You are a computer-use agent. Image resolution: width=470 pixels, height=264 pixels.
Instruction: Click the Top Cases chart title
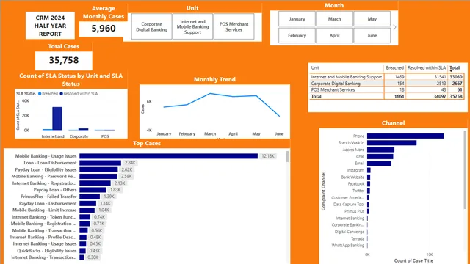tap(147, 144)
